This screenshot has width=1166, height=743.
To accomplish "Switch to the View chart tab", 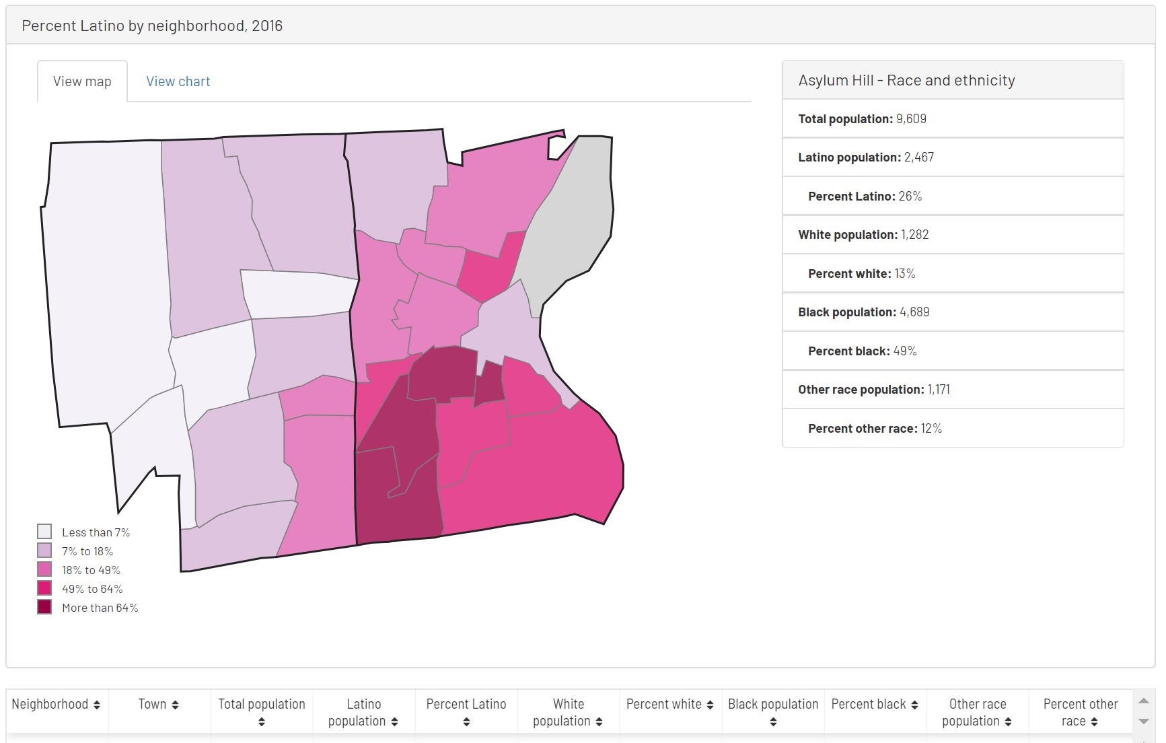I will tap(178, 81).
